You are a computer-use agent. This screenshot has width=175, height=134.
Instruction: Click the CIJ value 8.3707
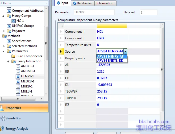[112, 78]
